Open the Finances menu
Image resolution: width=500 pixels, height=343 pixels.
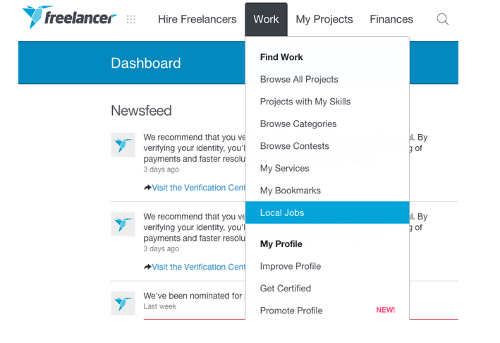pyautogui.click(x=391, y=20)
